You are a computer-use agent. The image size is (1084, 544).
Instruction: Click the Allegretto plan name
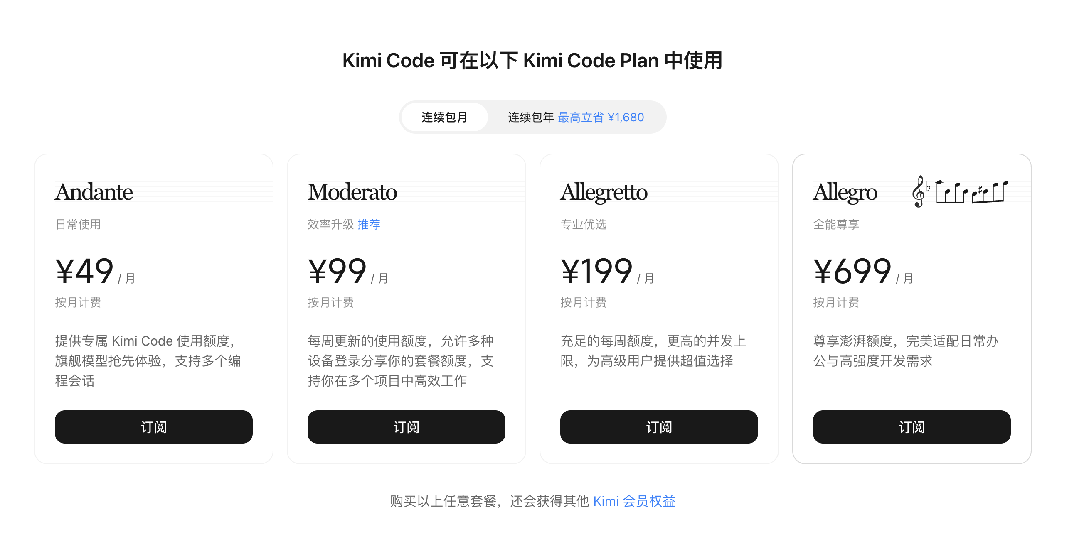[604, 192]
